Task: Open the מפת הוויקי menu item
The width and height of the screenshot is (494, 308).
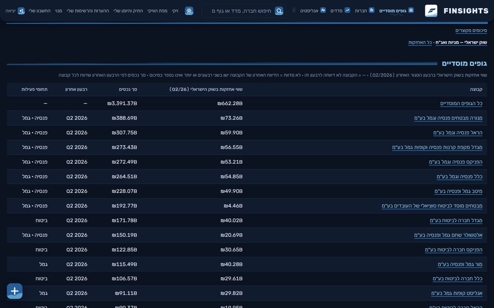Action: pyautogui.click(x=157, y=11)
